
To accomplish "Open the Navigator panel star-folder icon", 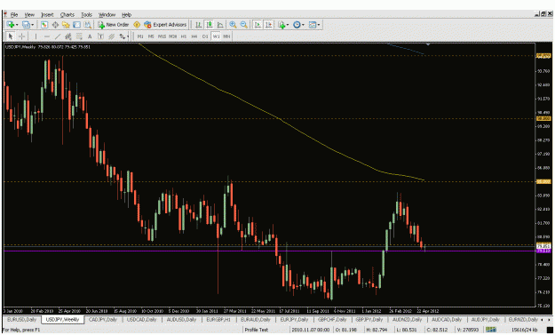I will pyautogui.click(x=66, y=25).
